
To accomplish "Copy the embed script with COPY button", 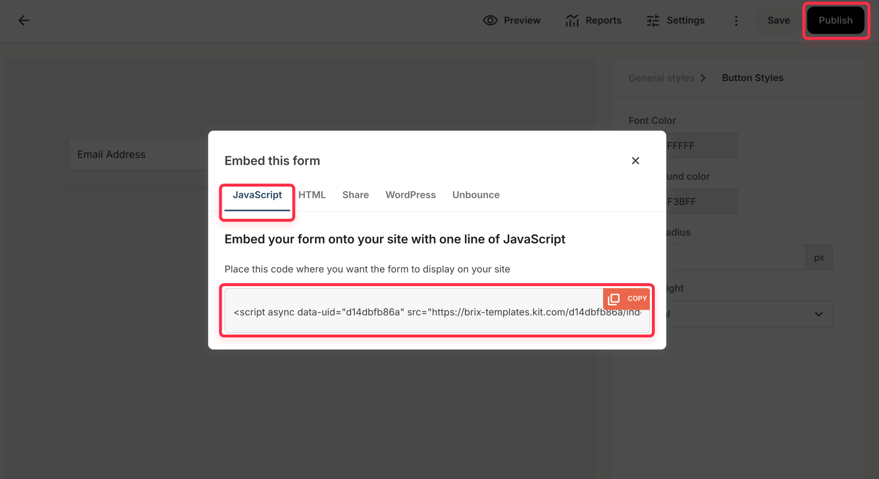I will (627, 299).
